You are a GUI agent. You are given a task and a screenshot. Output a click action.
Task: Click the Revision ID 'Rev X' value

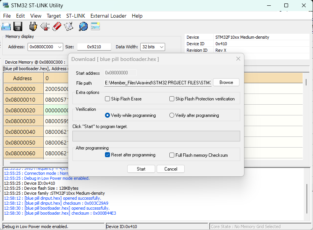[221, 50]
